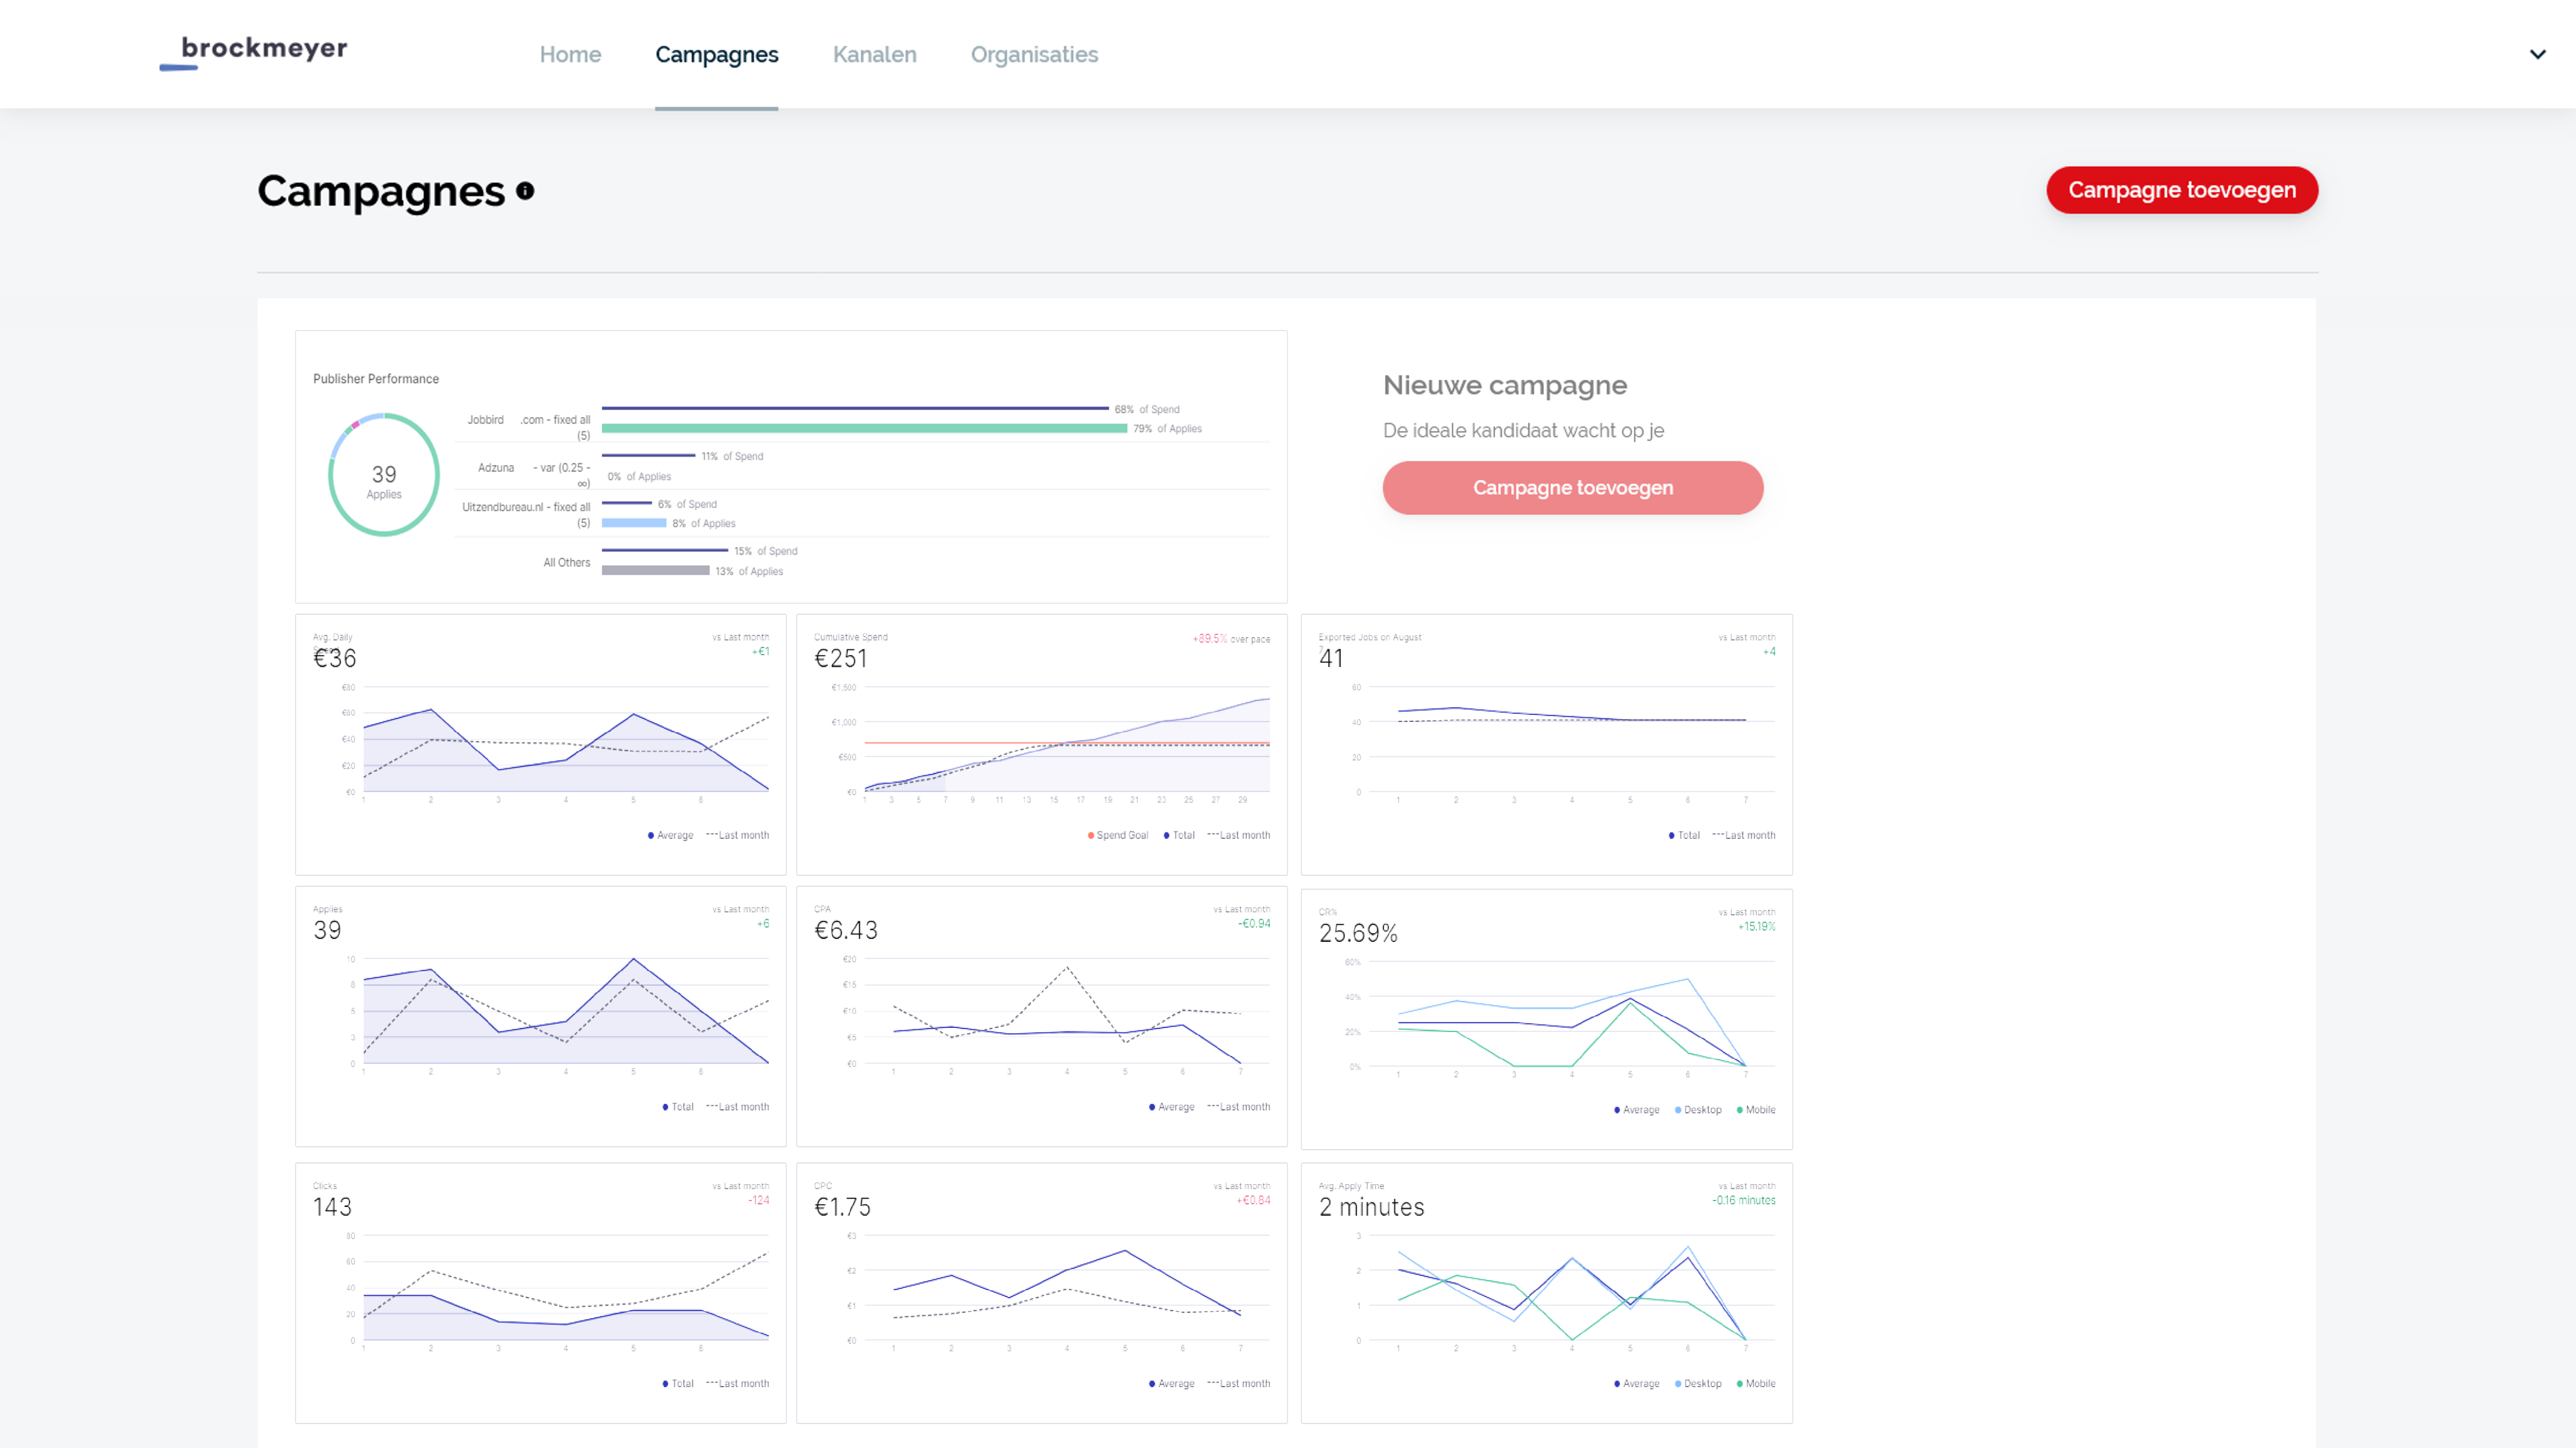Click the €251 Cumulative Spend value
This screenshot has width=2576, height=1448.
(840, 658)
